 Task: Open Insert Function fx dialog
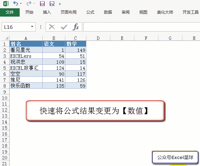point(76,27)
